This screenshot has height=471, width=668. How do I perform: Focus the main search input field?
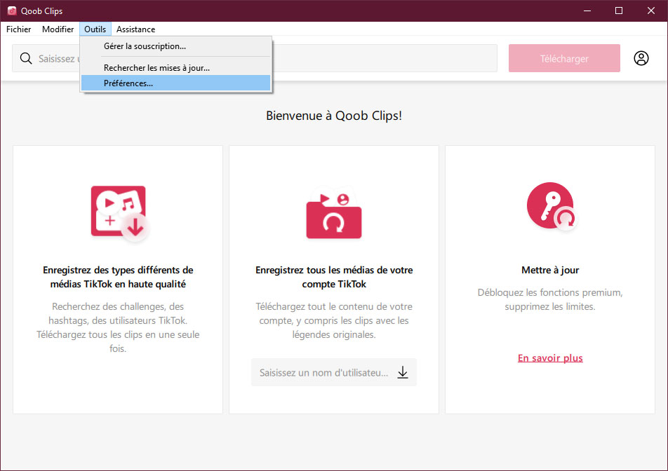pyautogui.click(x=254, y=58)
